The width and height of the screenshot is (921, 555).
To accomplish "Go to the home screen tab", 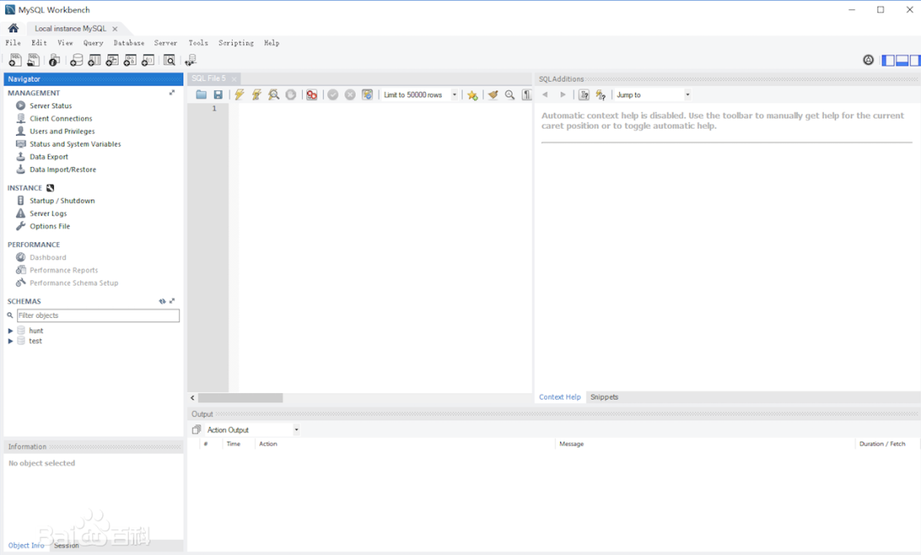I will tap(13, 28).
